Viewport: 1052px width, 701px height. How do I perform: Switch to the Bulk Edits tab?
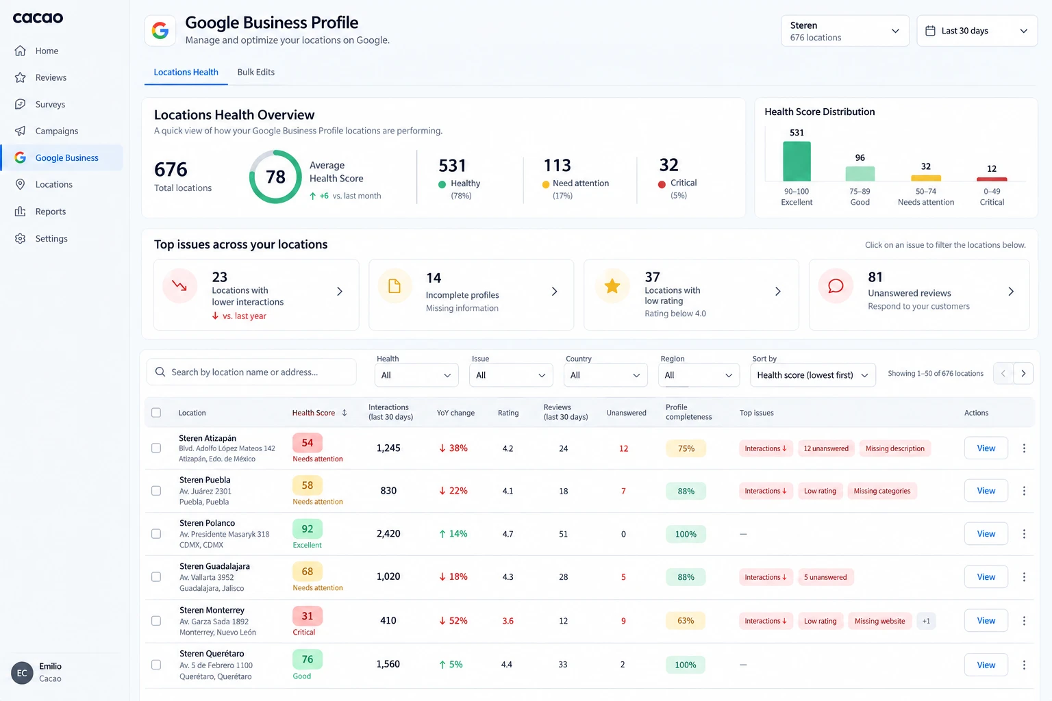(256, 72)
